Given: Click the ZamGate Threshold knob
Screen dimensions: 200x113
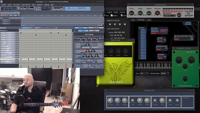Looking at the screenshot, I should 149,13.
